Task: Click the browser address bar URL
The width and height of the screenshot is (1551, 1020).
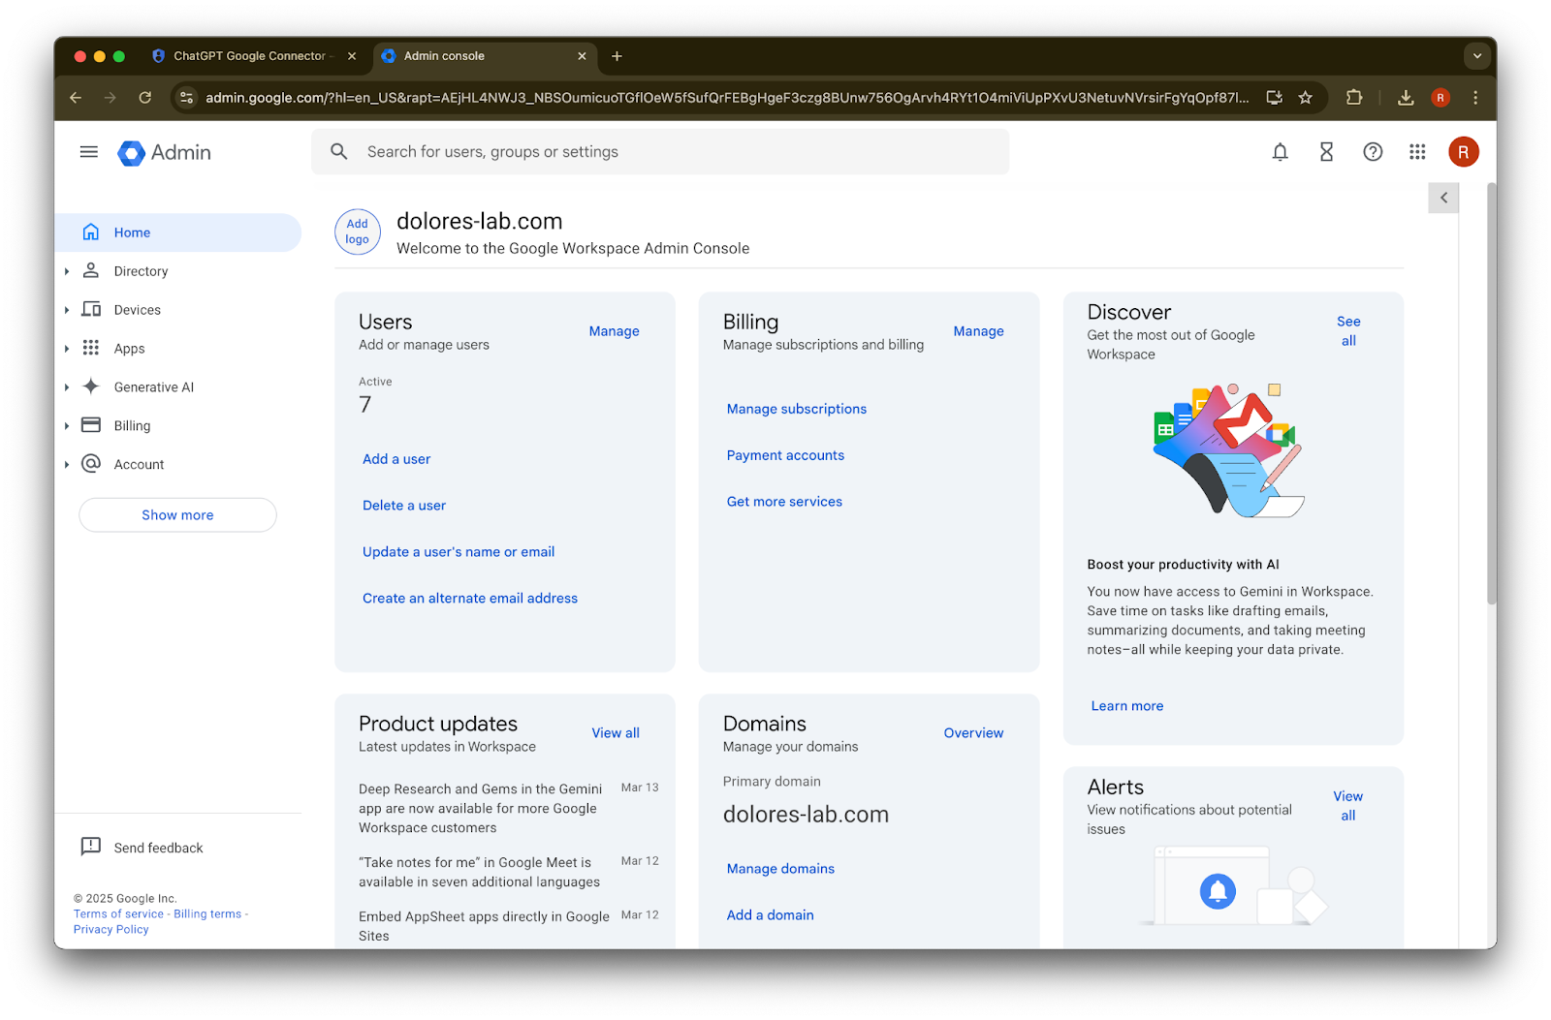Action: 727,98
